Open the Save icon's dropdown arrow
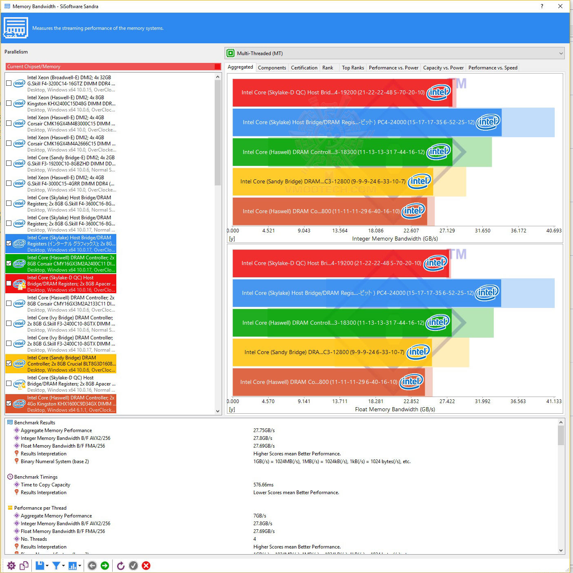The height and width of the screenshot is (573, 573). (x=47, y=566)
